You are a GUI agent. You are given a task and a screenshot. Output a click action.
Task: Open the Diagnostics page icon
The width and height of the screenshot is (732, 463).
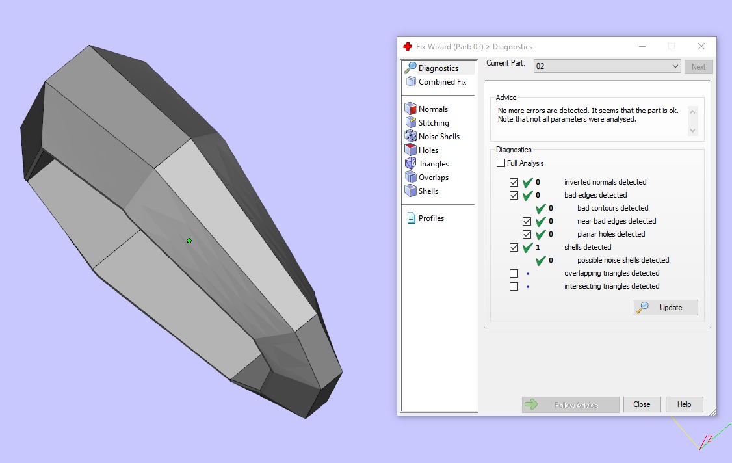(x=410, y=68)
